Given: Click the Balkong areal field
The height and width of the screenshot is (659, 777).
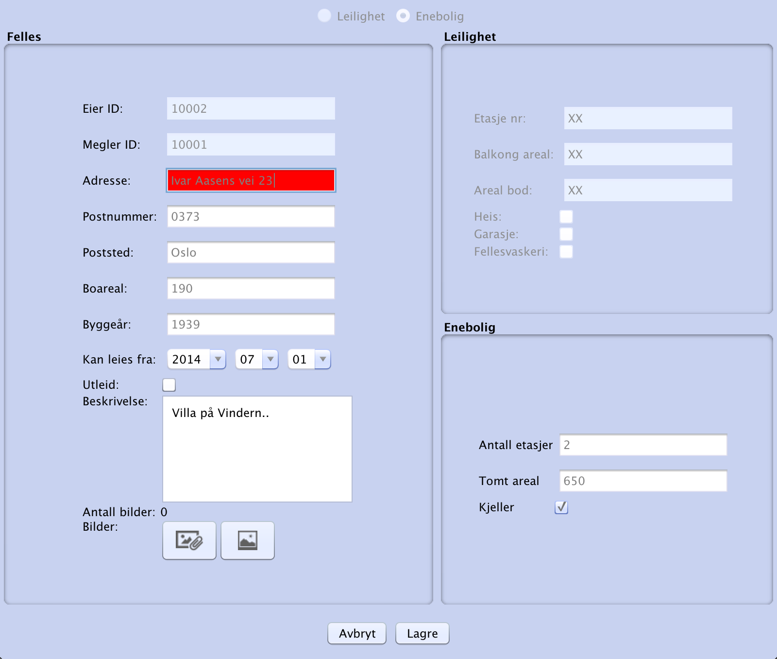Looking at the screenshot, I should pyautogui.click(x=648, y=154).
